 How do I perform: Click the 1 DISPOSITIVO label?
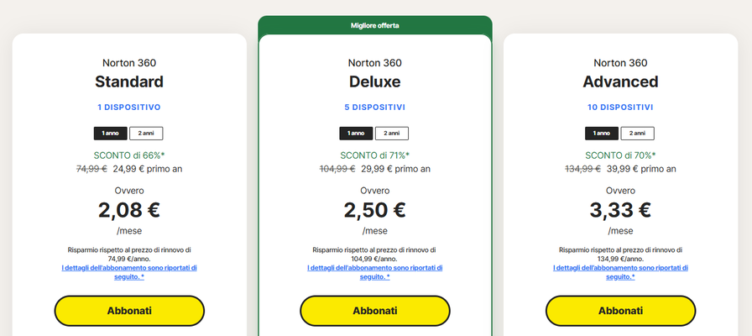coord(129,108)
